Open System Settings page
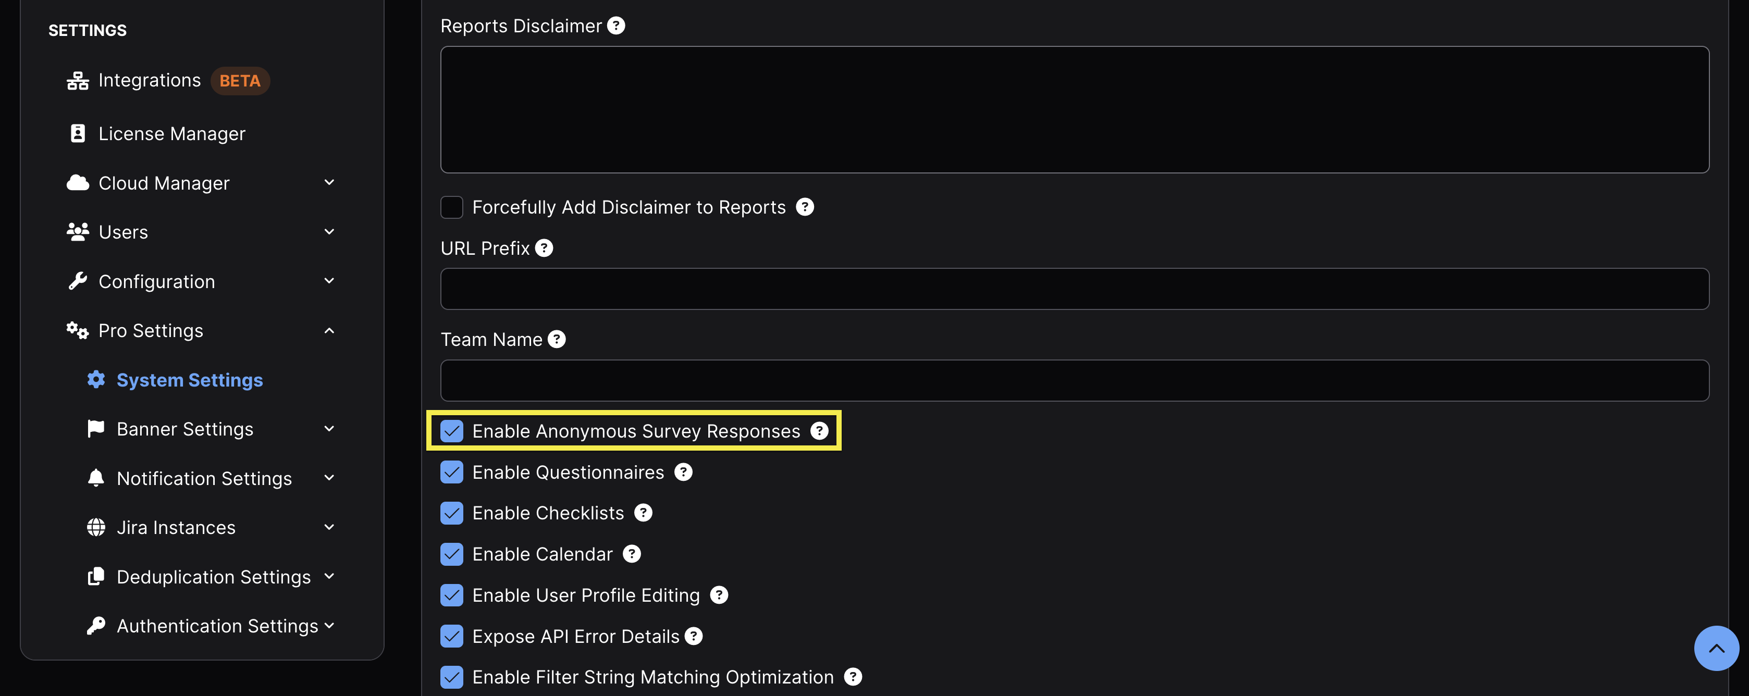Viewport: 1749px width, 696px height. 189,380
